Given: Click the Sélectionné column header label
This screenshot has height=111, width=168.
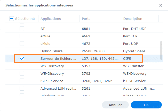Looking at the screenshot, I should point(25,19).
